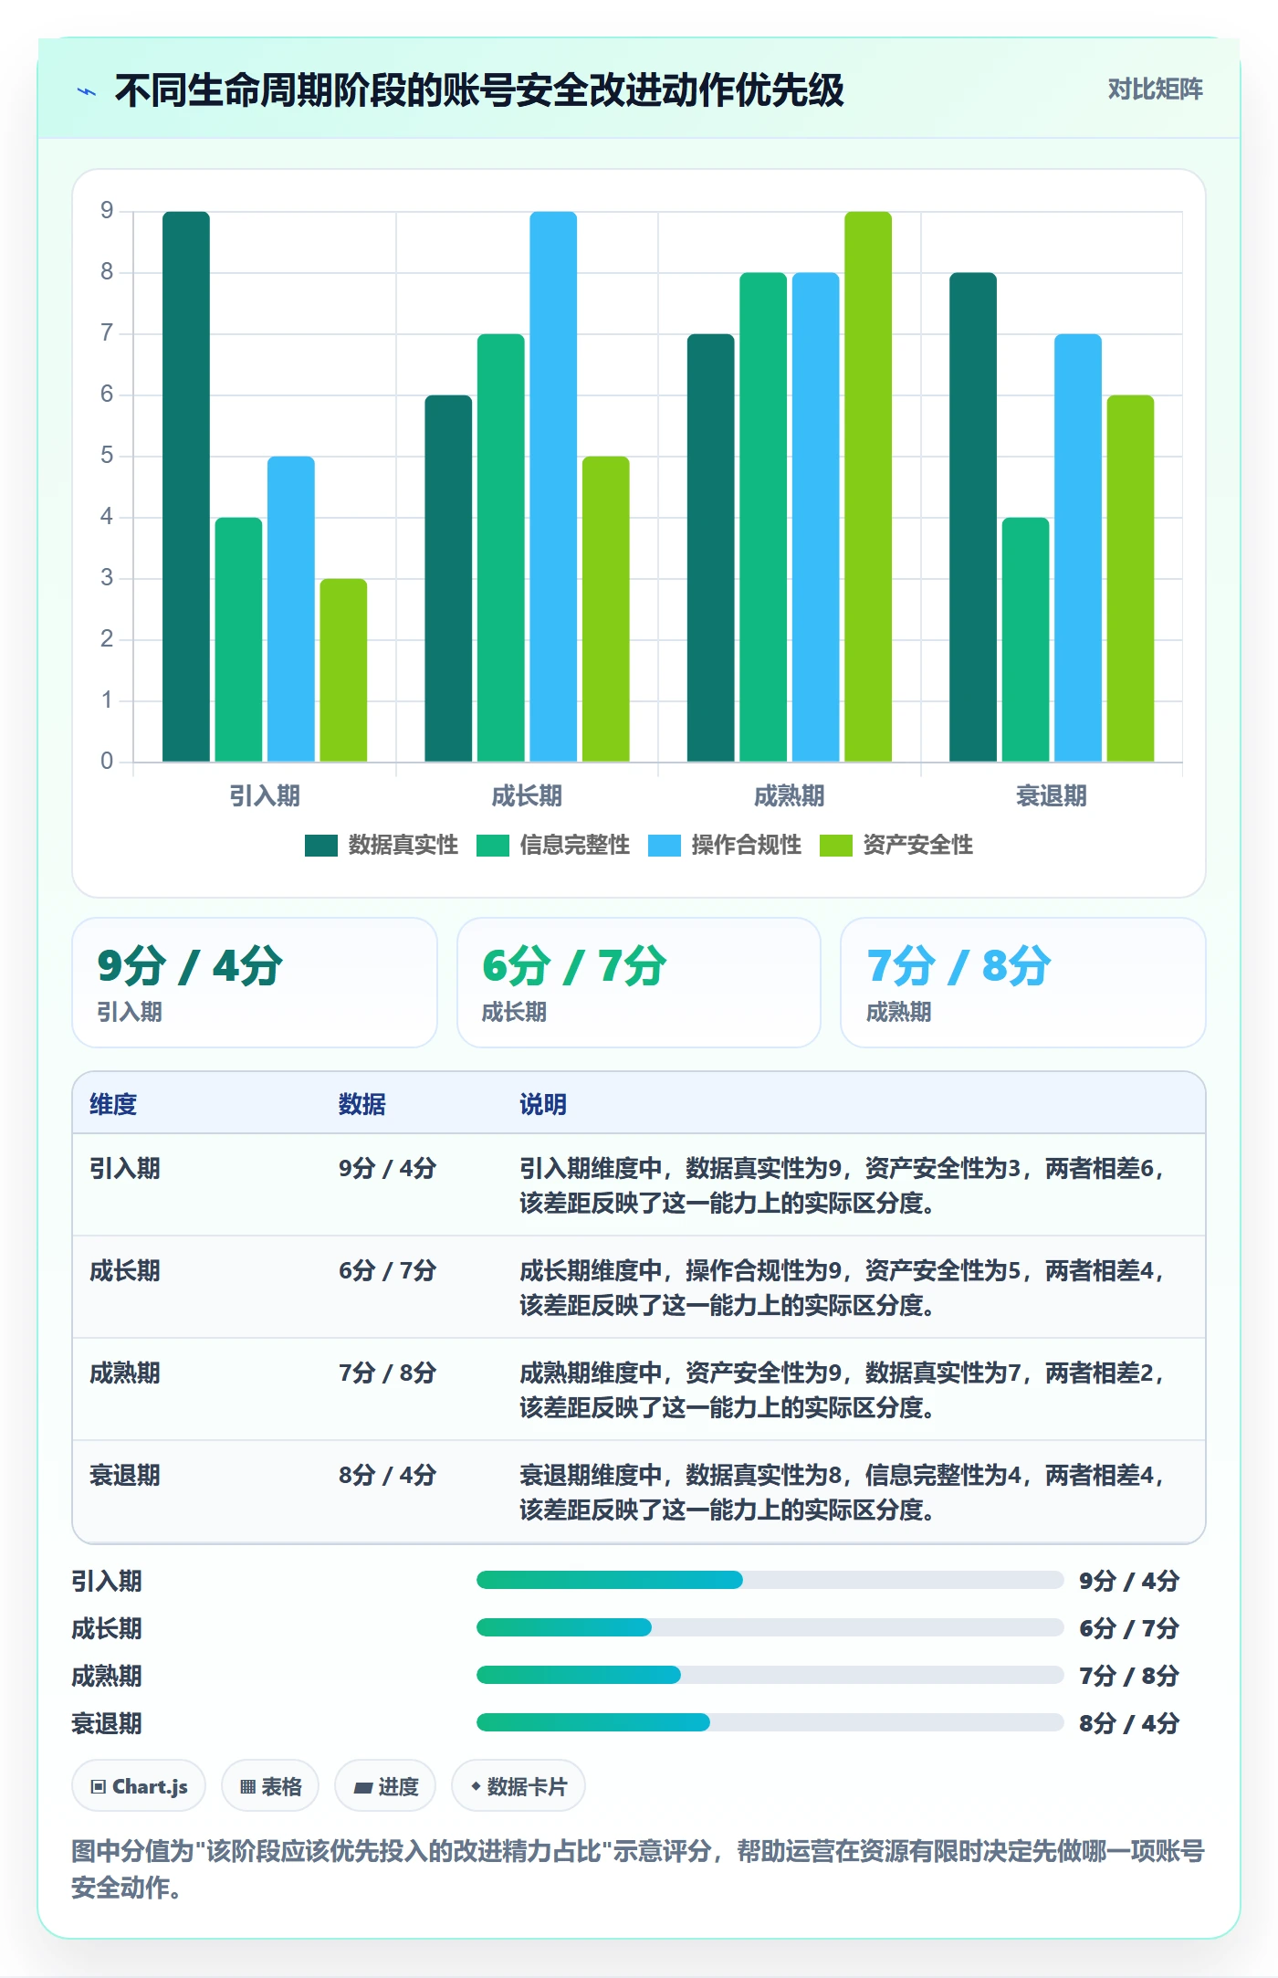The height and width of the screenshot is (1978, 1278).
Task: Click the footnote text starting 图中分值为
Action: [x=638, y=1869]
